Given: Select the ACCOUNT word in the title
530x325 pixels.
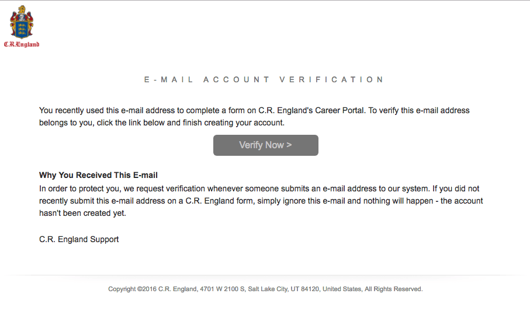Looking at the screenshot, I should pos(236,80).
